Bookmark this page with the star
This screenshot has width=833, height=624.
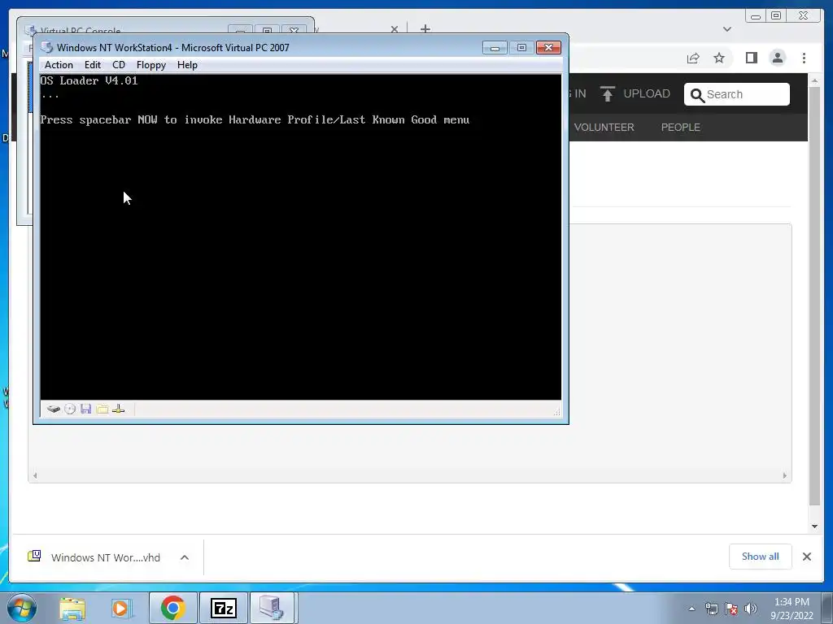(719, 58)
